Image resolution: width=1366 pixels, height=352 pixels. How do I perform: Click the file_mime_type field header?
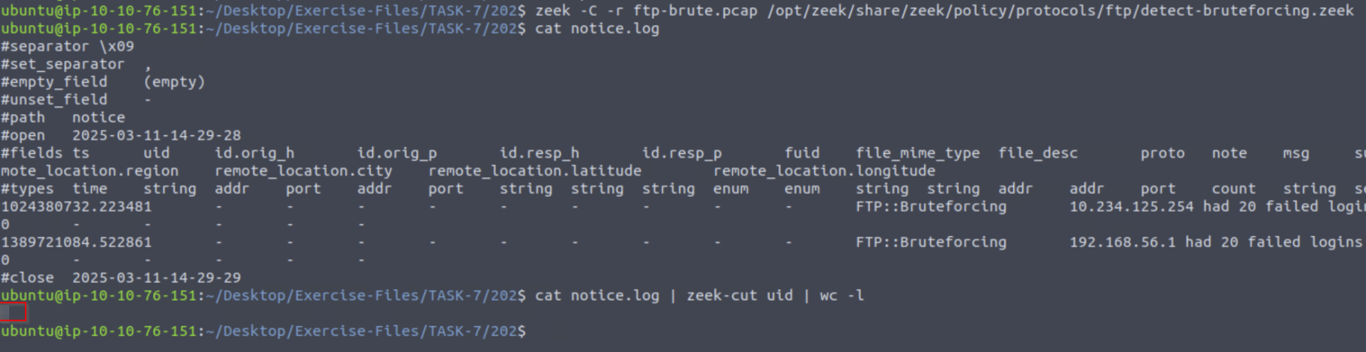[918, 153]
